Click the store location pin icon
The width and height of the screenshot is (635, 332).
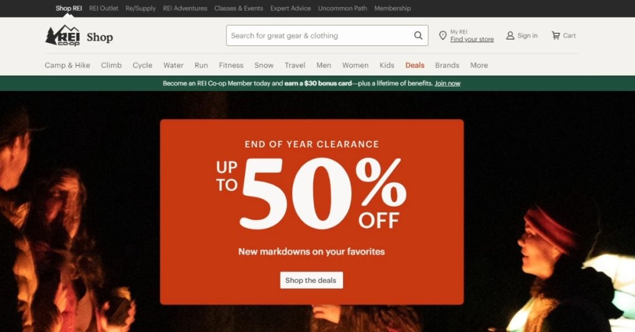point(443,35)
